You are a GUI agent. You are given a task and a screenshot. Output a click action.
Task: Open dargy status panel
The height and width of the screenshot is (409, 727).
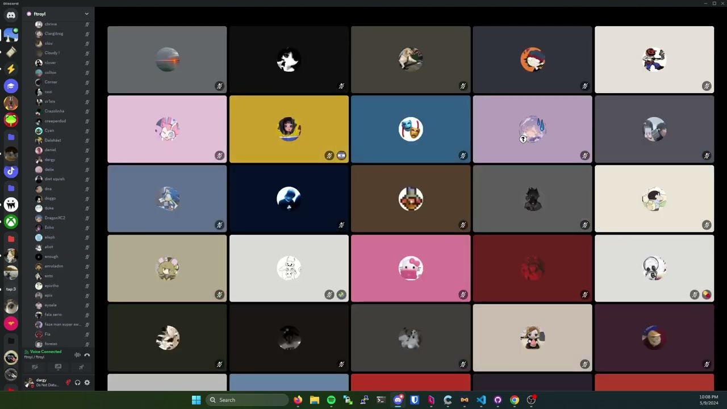[41, 383]
